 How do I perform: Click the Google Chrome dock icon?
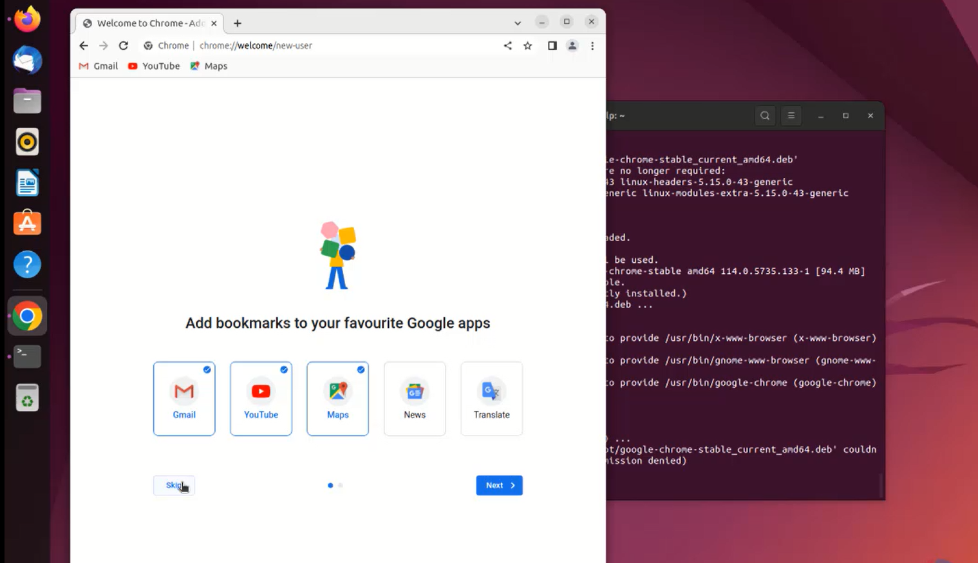coord(27,316)
